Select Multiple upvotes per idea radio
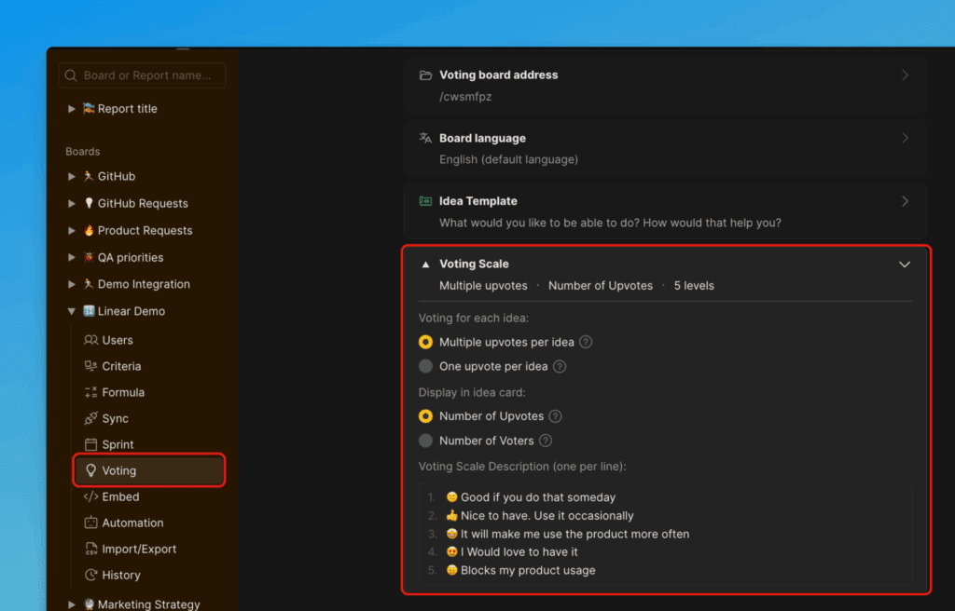955x611 pixels. point(426,342)
